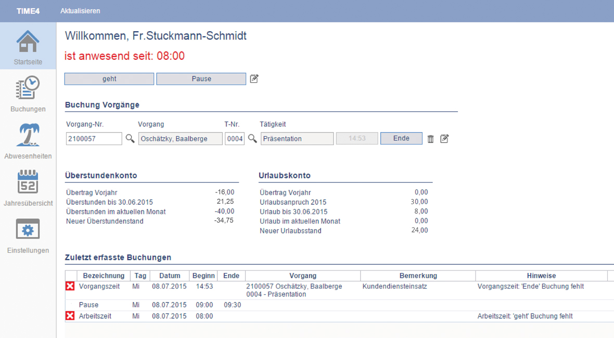The height and width of the screenshot is (338, 614).
Task: Click the T-Nr. field showing 0004
Action: (x=235, y=139)
